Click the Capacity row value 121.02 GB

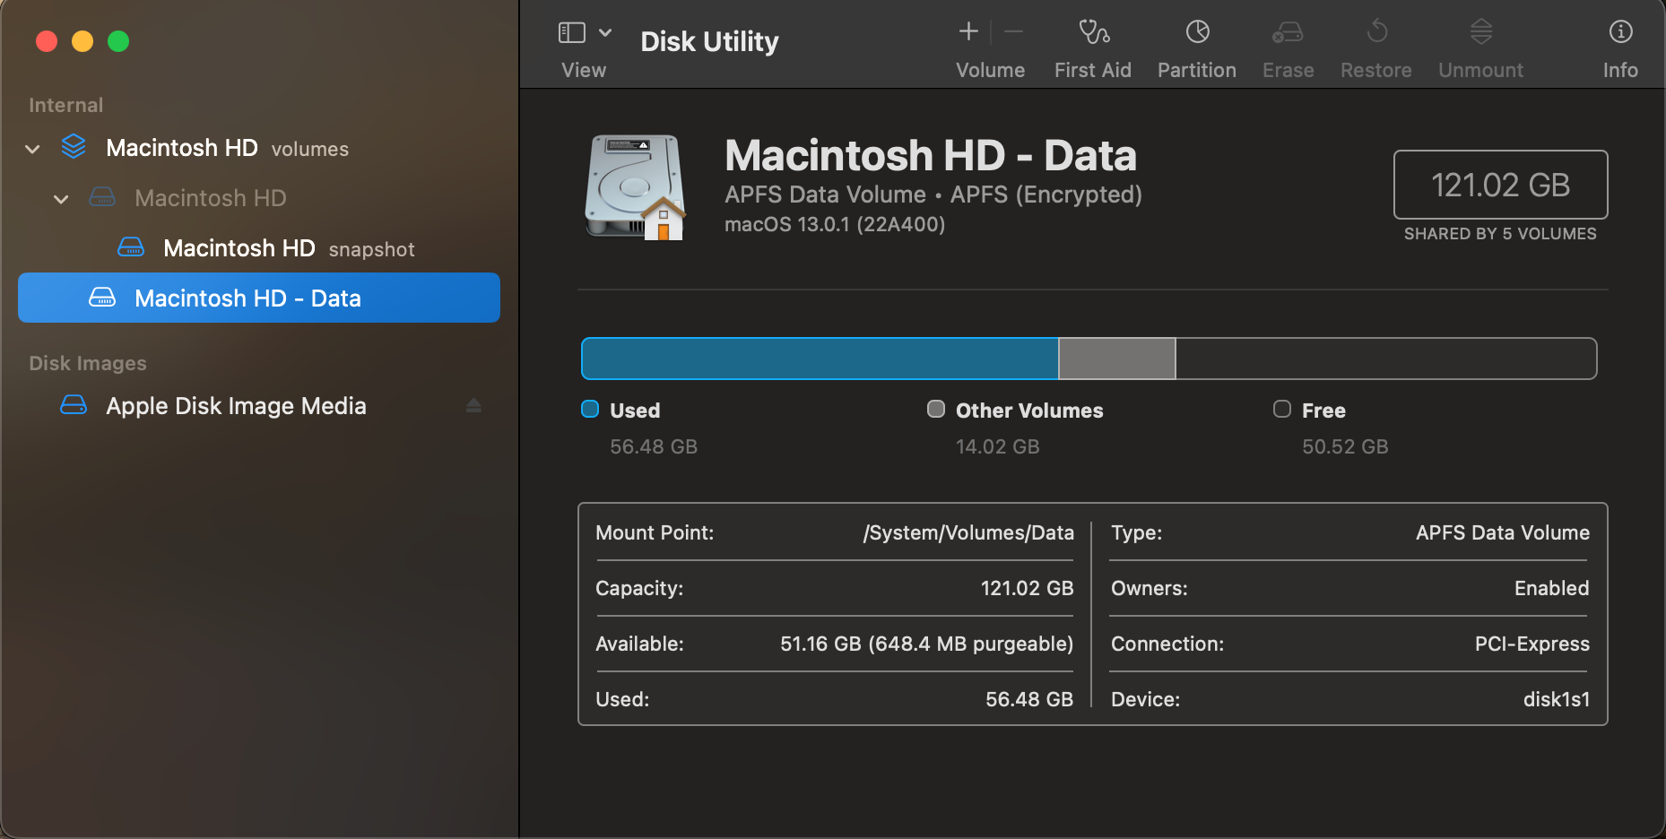pos(1028,588)
